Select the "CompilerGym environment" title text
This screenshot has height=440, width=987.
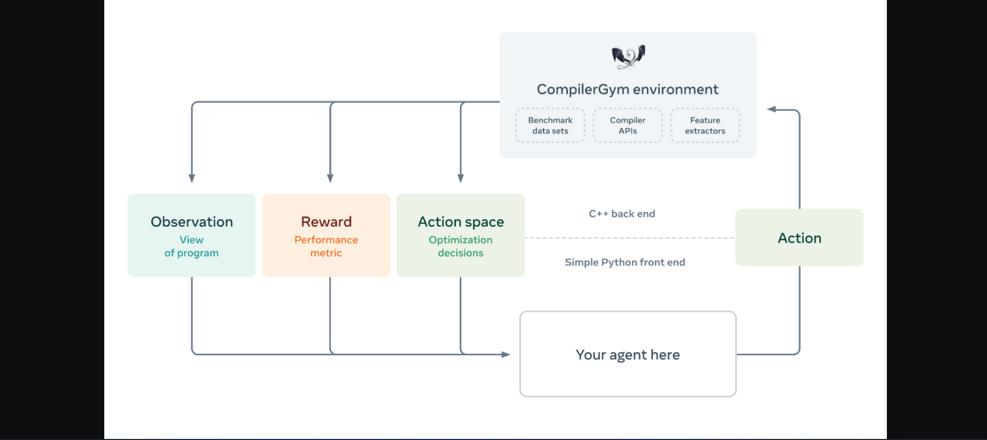[628, 90]
